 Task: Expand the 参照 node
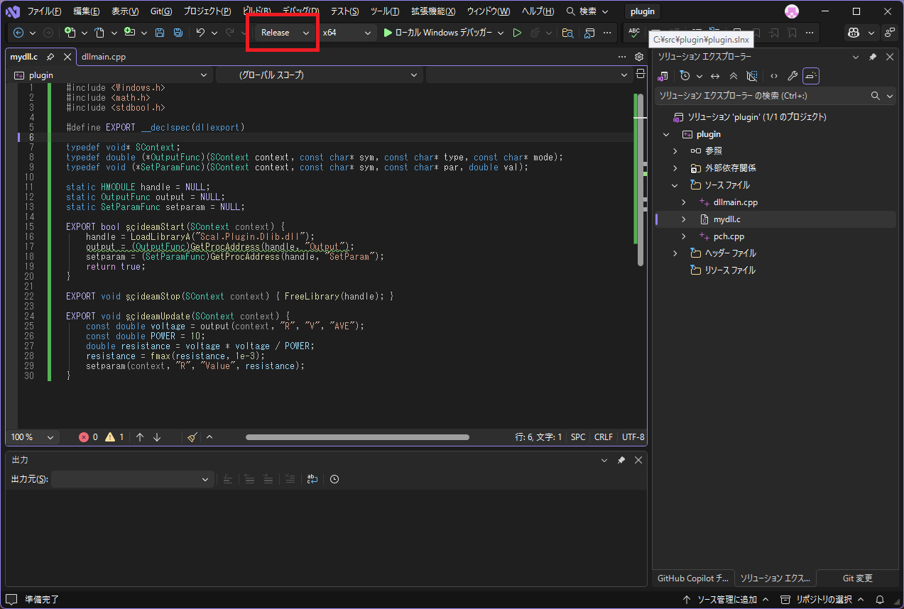[x=675, y=151]
